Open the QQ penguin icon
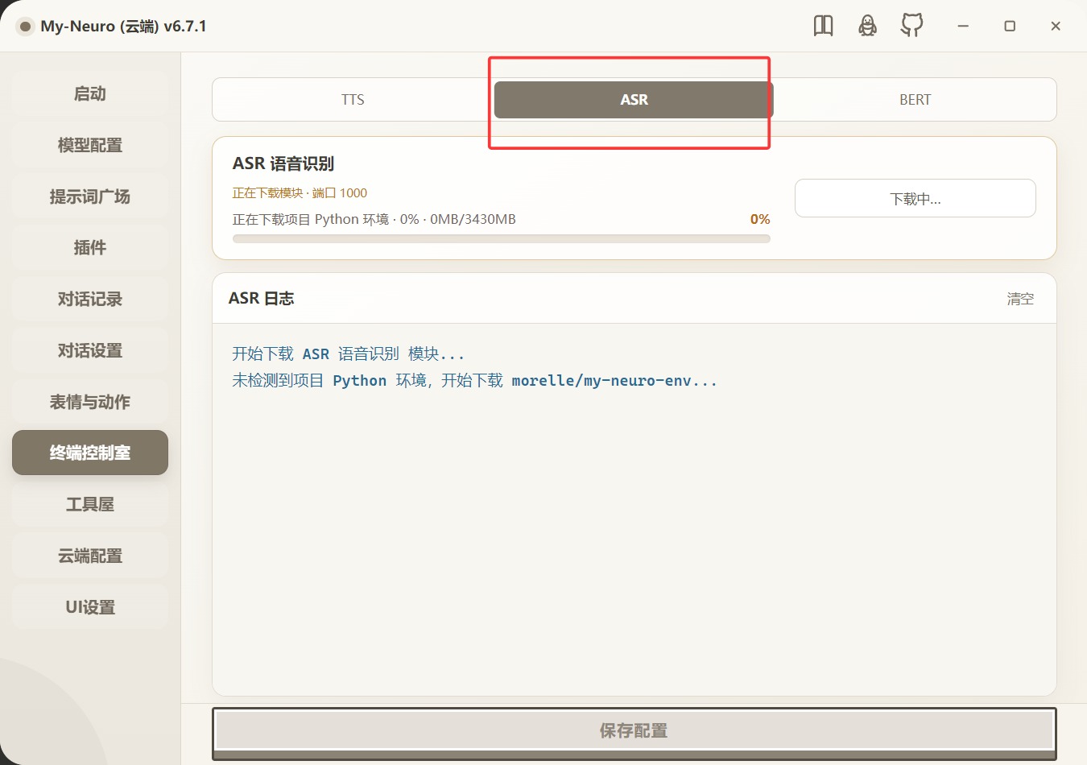 [867, 26]
